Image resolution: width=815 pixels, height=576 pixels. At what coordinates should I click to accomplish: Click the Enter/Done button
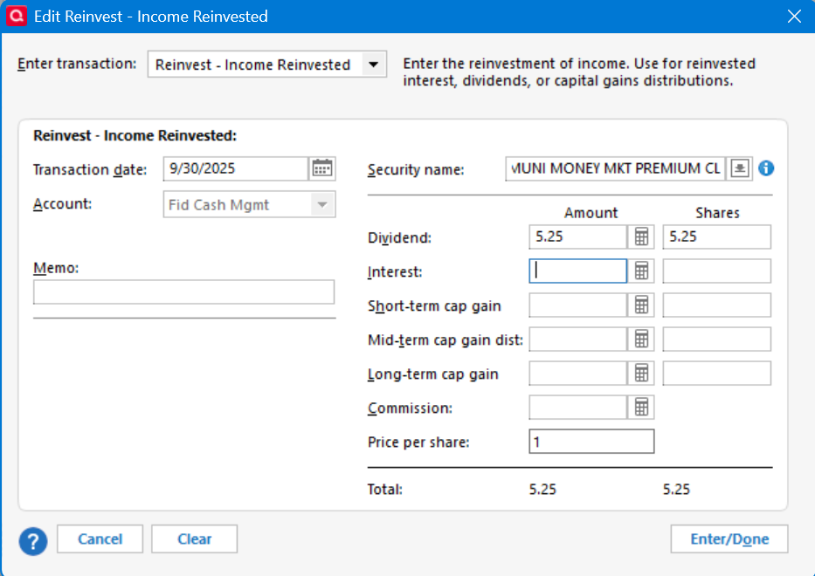point(729,539)
